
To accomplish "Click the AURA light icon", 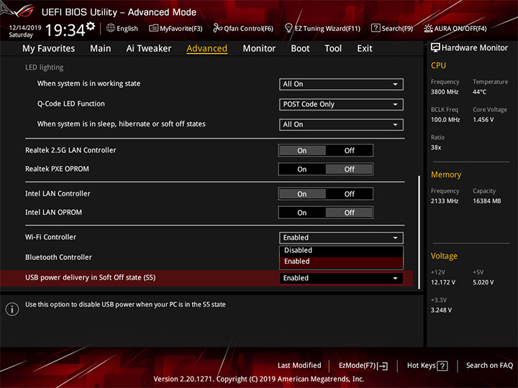I will point(428,28).
